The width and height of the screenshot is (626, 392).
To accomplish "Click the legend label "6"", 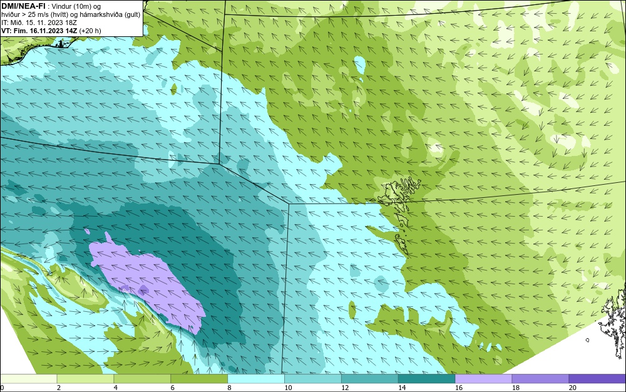I will pyautogui.click(x=173, y=388).
